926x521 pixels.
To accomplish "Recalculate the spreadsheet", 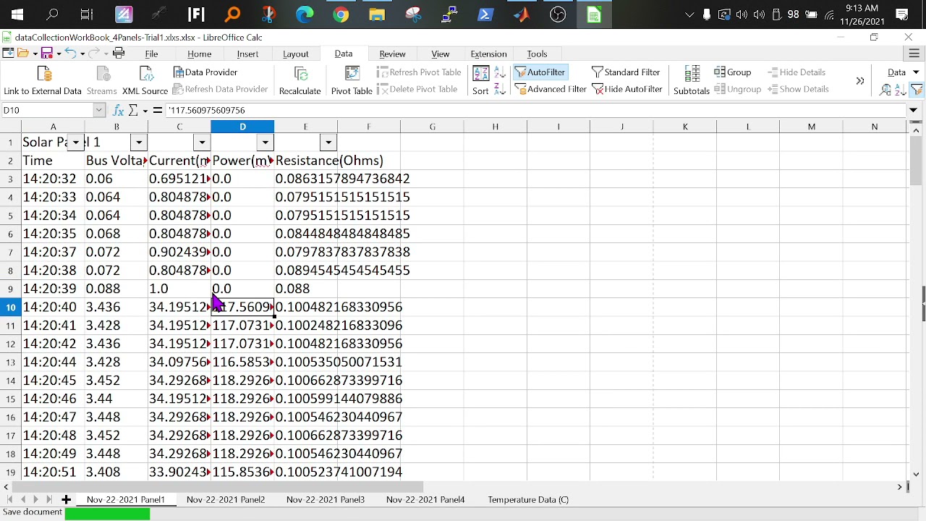I will (300, 81).
